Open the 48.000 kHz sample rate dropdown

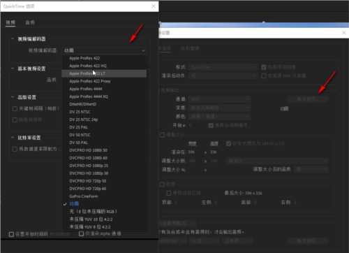click(172, 241)
